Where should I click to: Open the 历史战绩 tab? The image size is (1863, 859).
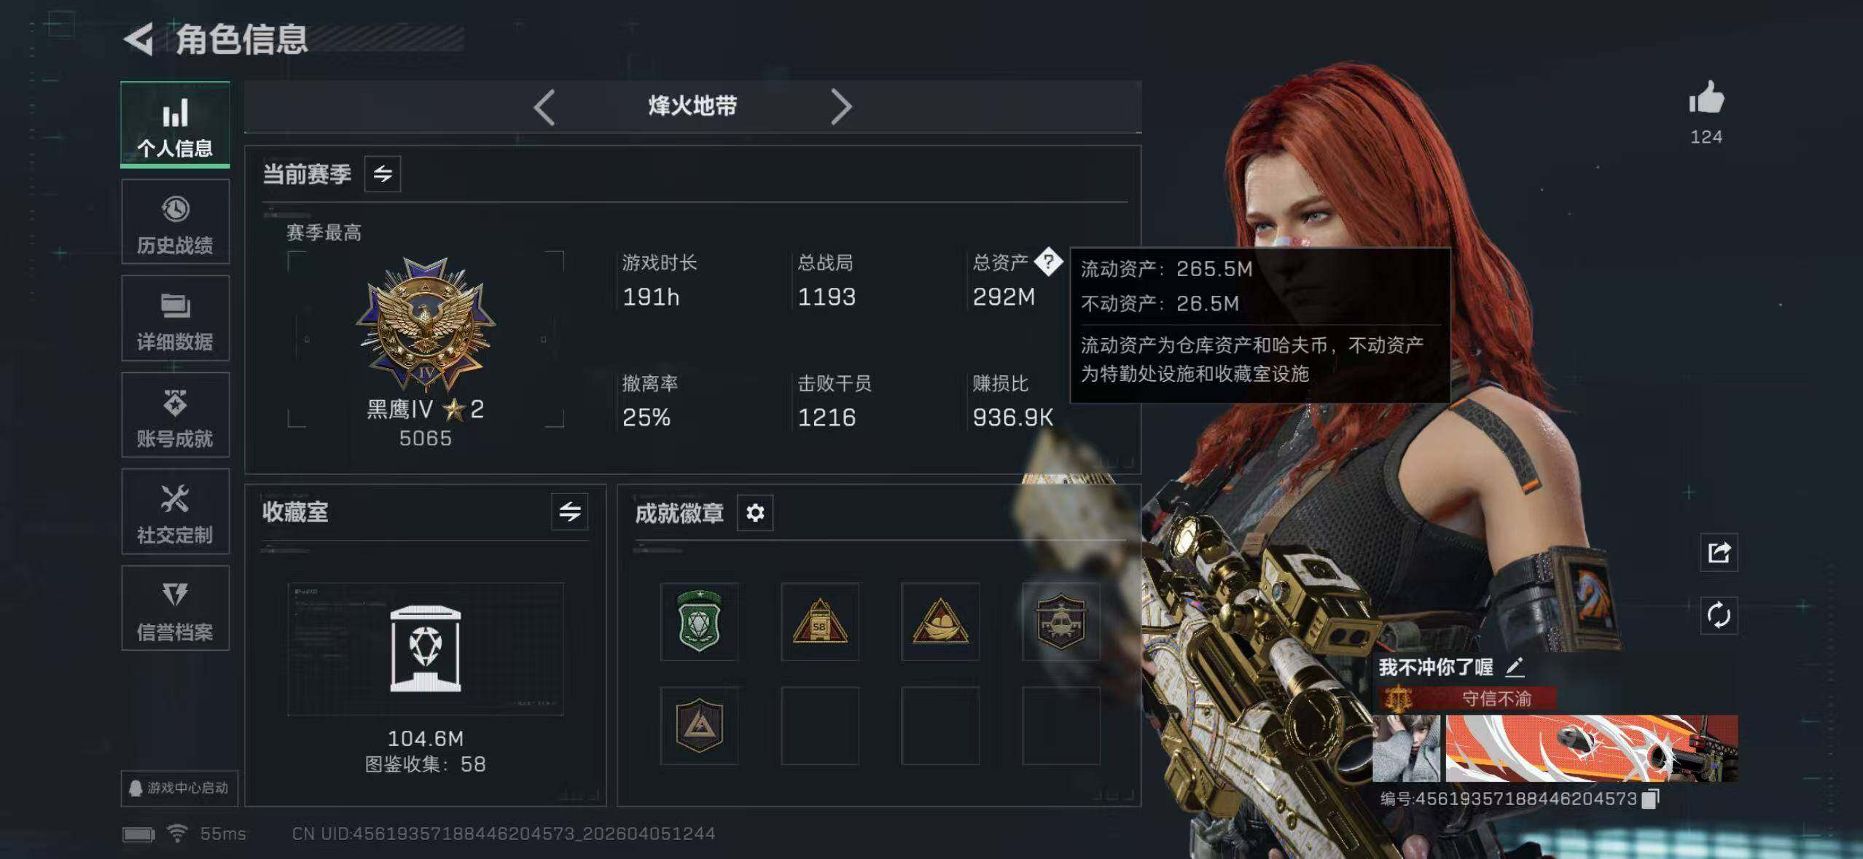175,221
